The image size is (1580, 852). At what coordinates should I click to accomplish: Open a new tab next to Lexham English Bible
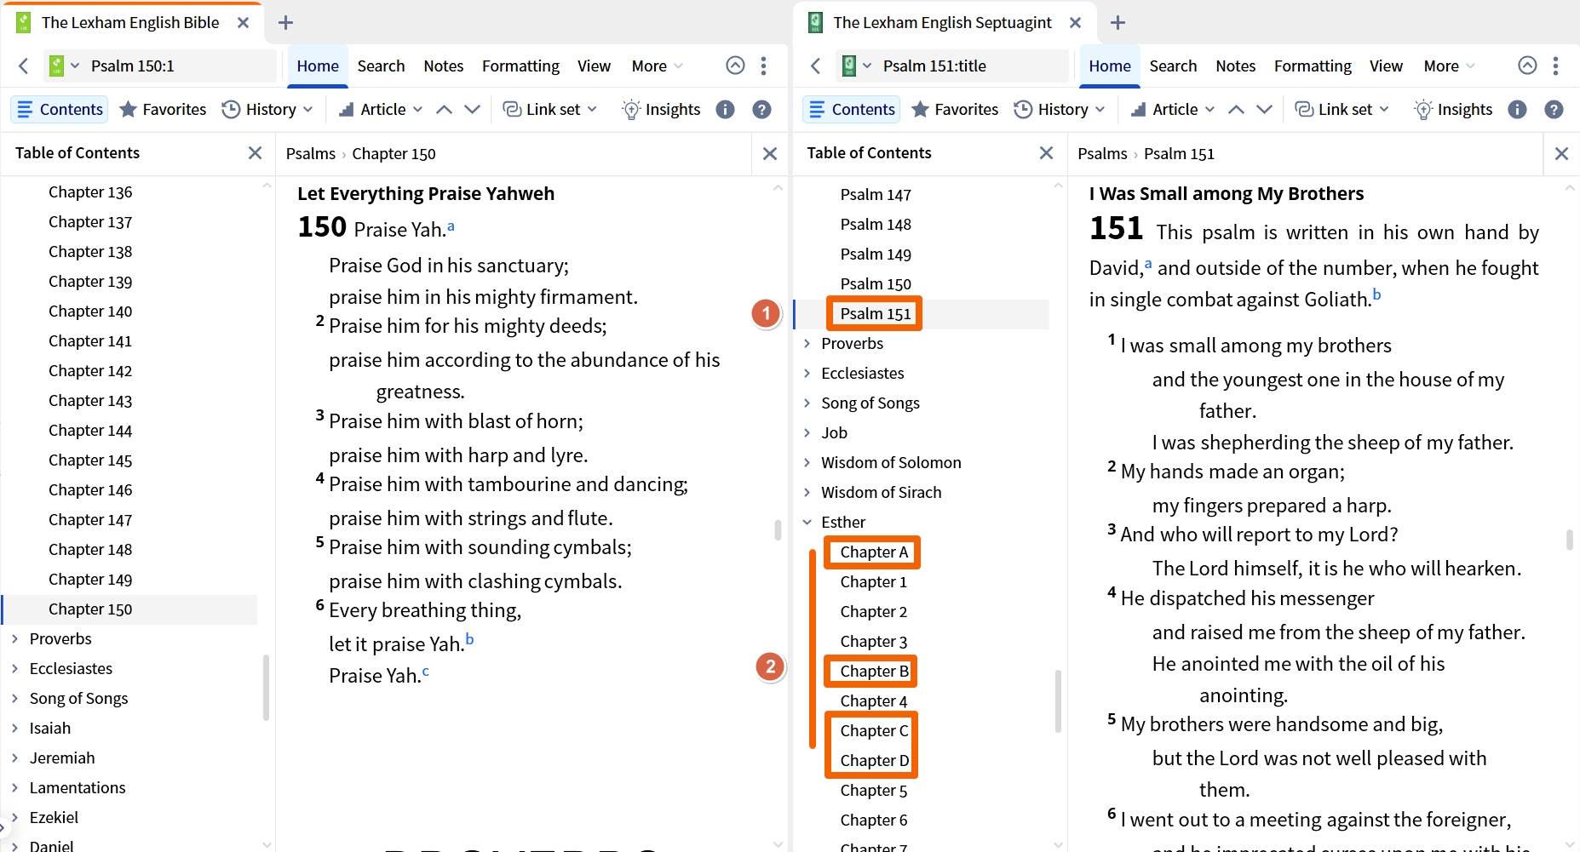click(286, 23)
